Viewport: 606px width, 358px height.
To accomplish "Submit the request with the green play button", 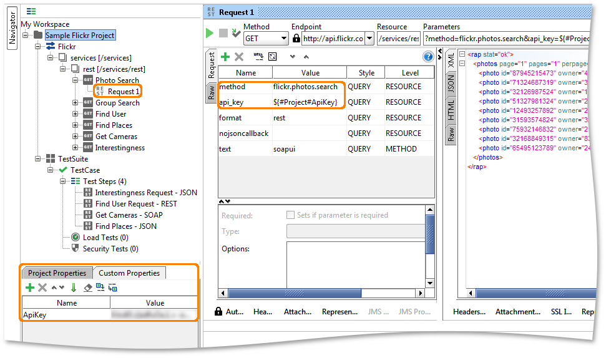I will (210, 33).
